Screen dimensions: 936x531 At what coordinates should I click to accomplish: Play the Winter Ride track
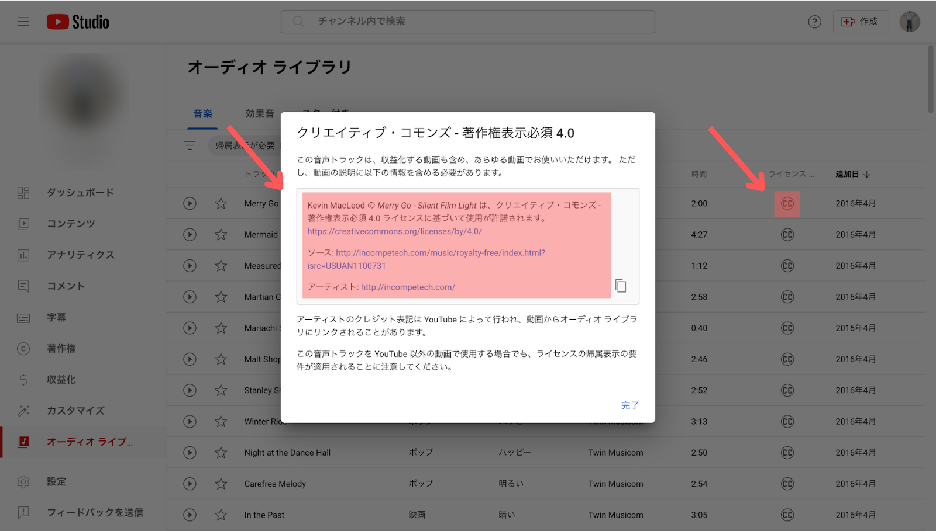pos(190,421)
